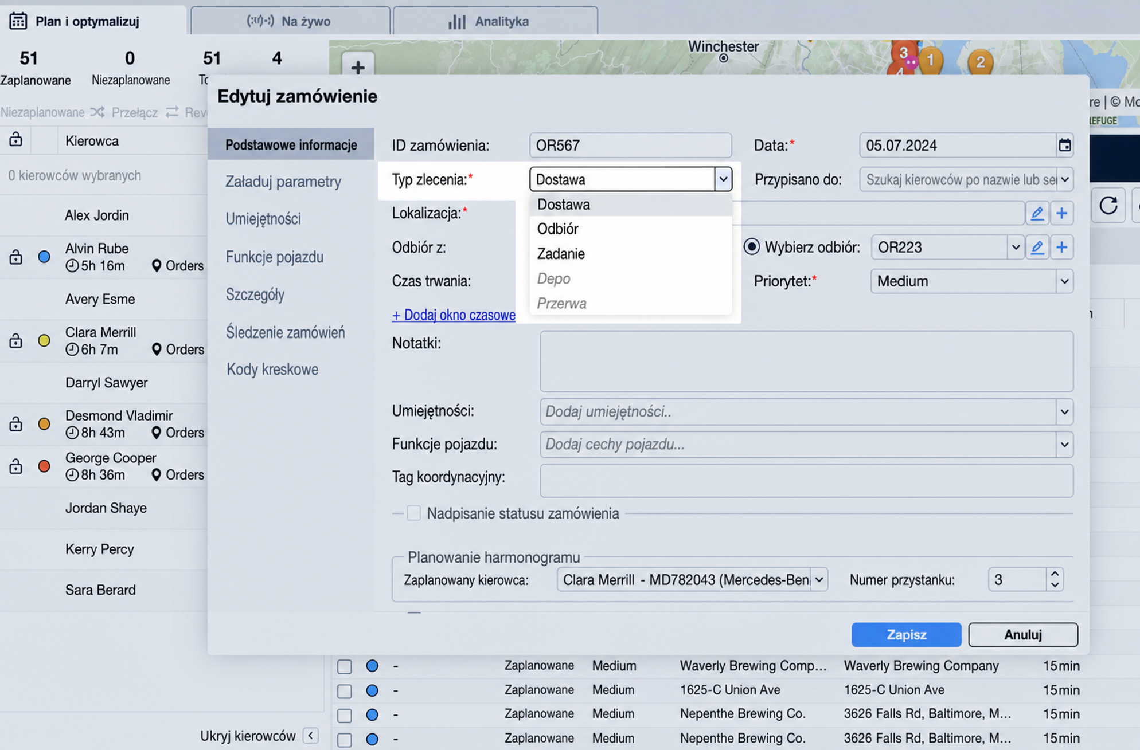Check the 1625-C Union Ave row checkbox
The image size is (1140, 750).
tap(344, 691)
